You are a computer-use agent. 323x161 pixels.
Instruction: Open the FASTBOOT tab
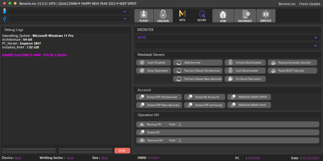click(x=245, y=16)
